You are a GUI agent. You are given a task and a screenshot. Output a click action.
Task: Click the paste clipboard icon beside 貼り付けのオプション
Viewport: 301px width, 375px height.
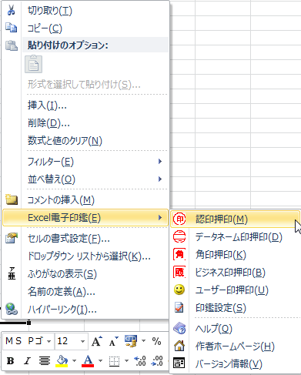click(12, 45)
